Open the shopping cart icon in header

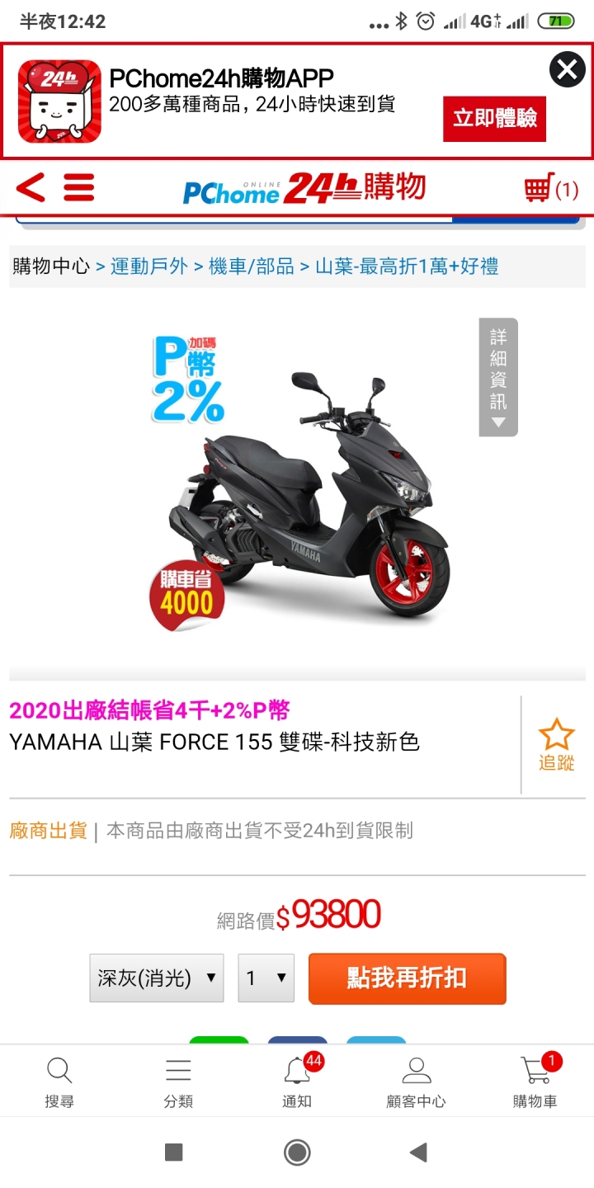(x=551, y=190)
